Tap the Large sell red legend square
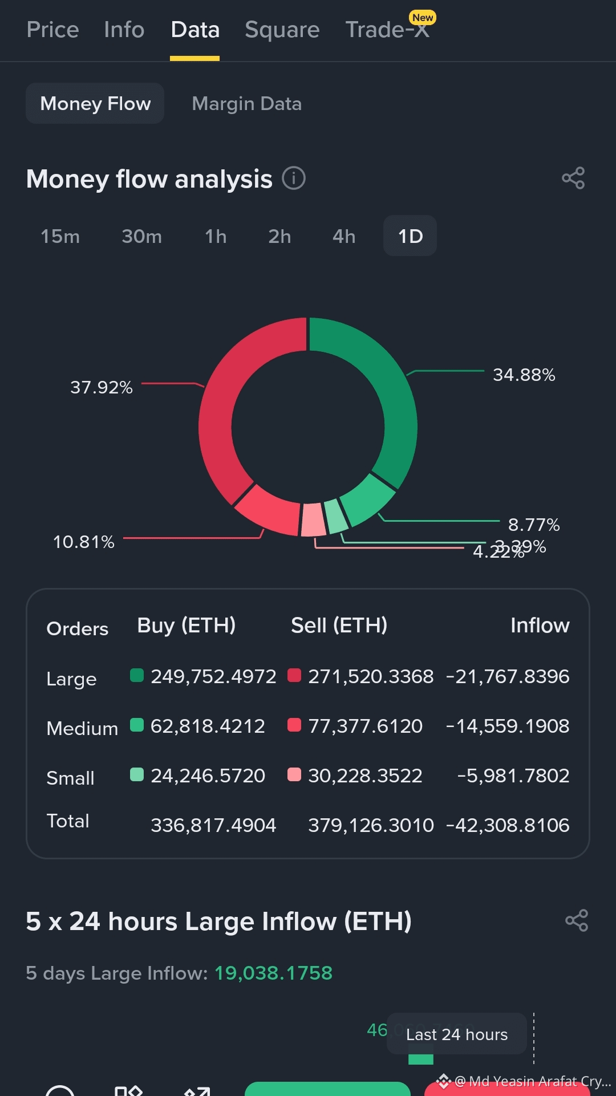This screenshot has height=1096, width=616. (x=294, y=675)
